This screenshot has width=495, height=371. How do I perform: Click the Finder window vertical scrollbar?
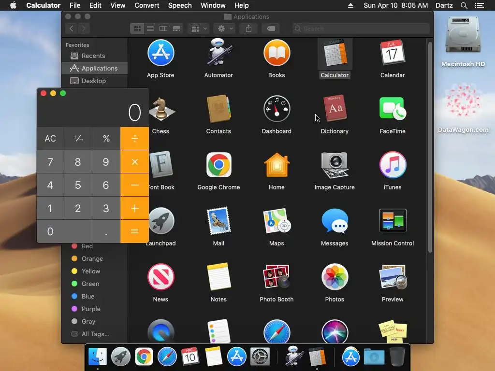coord(430,147)
